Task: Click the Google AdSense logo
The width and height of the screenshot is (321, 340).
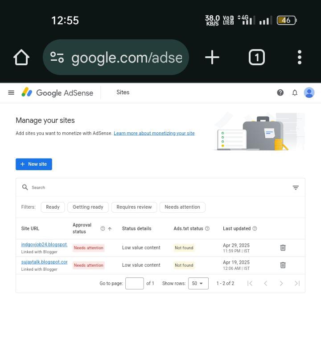Action: click(x=58, y=92)
